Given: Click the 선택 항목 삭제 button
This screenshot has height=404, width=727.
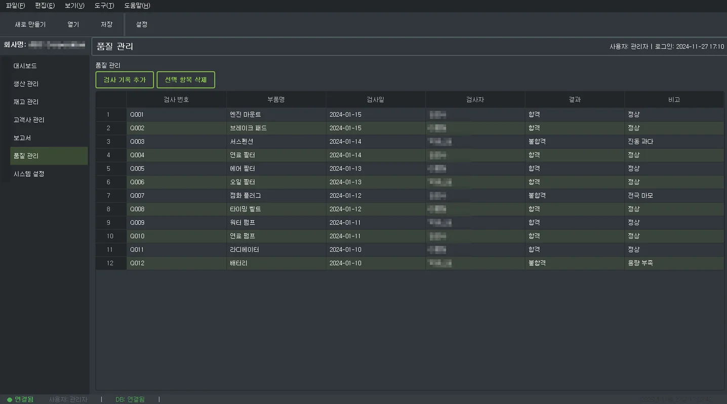Looking at the screenshot, I should 186,80.
